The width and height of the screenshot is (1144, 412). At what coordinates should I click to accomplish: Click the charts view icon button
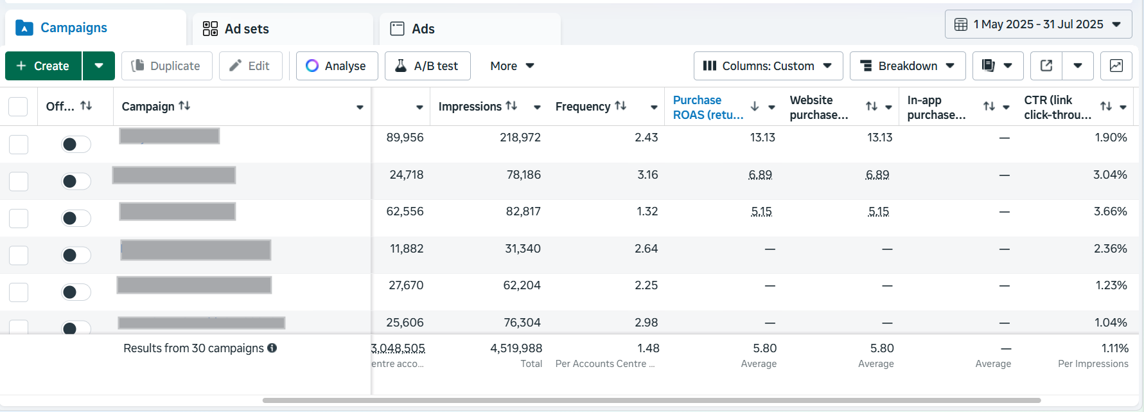(1116, 66)
